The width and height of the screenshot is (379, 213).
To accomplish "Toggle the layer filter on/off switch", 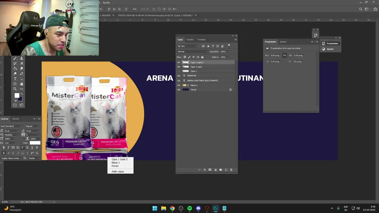I will 229,45.
